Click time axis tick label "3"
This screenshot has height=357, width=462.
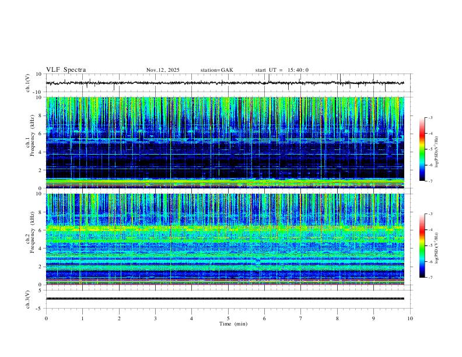[155, 318]
